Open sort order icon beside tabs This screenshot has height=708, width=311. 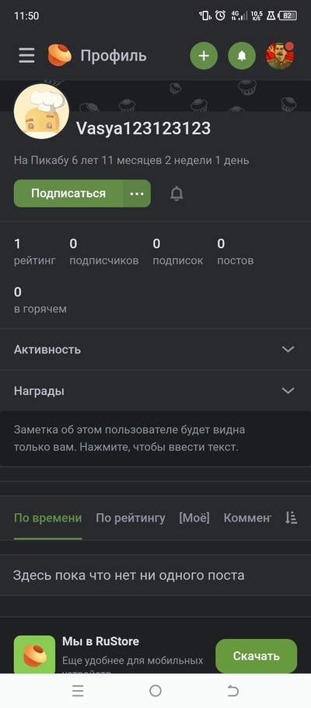tap(291, 518)
